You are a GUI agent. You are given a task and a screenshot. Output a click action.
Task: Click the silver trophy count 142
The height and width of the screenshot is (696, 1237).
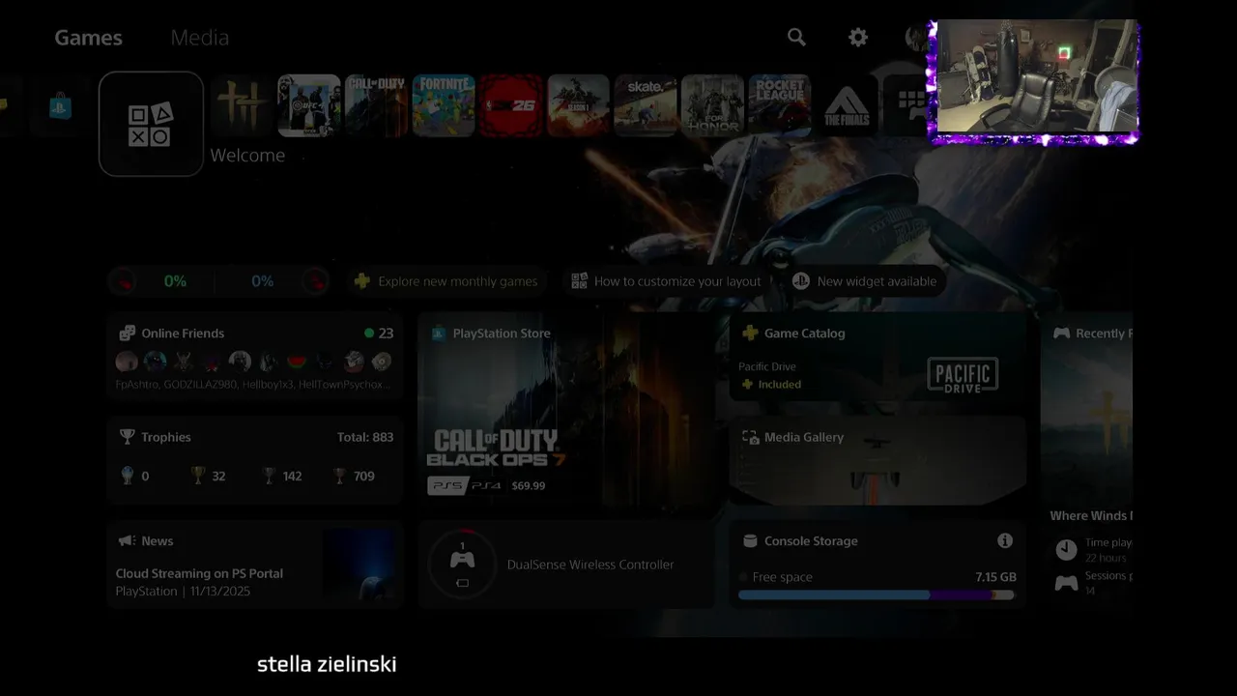tap(281, 476)
